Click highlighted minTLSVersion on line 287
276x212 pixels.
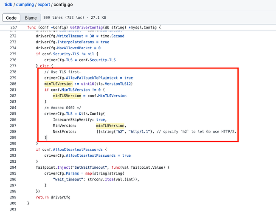click(x=110, y=126)
